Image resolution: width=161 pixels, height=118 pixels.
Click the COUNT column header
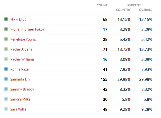pos(102,5)
